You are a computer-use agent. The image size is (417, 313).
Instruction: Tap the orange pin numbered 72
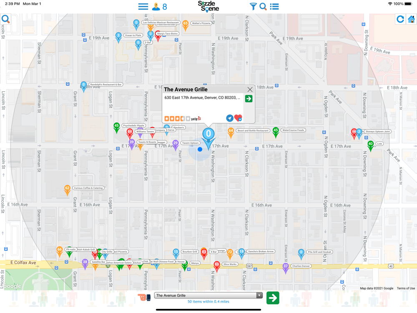point(230,254)
